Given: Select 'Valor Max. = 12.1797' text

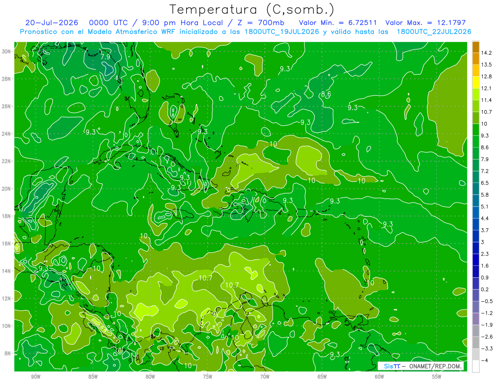Looking at the screenshot, I should tap(425, 23).
